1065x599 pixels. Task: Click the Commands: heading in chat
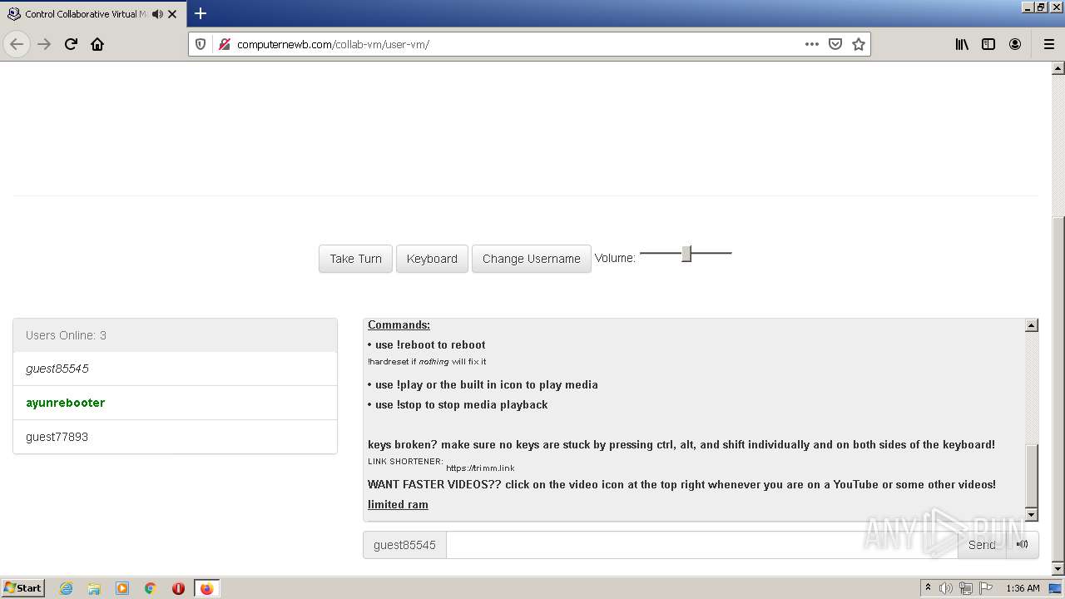coord(399,324)
